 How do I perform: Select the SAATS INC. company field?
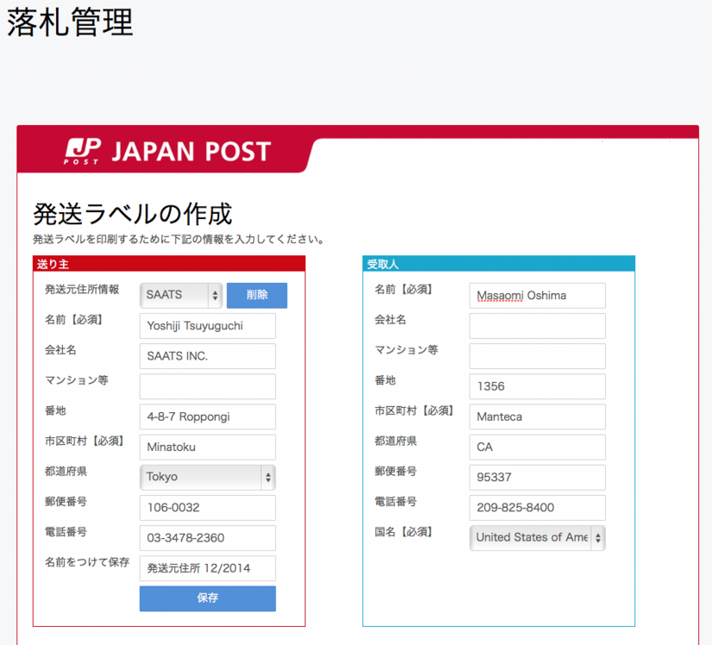click(x=207, y=356)
